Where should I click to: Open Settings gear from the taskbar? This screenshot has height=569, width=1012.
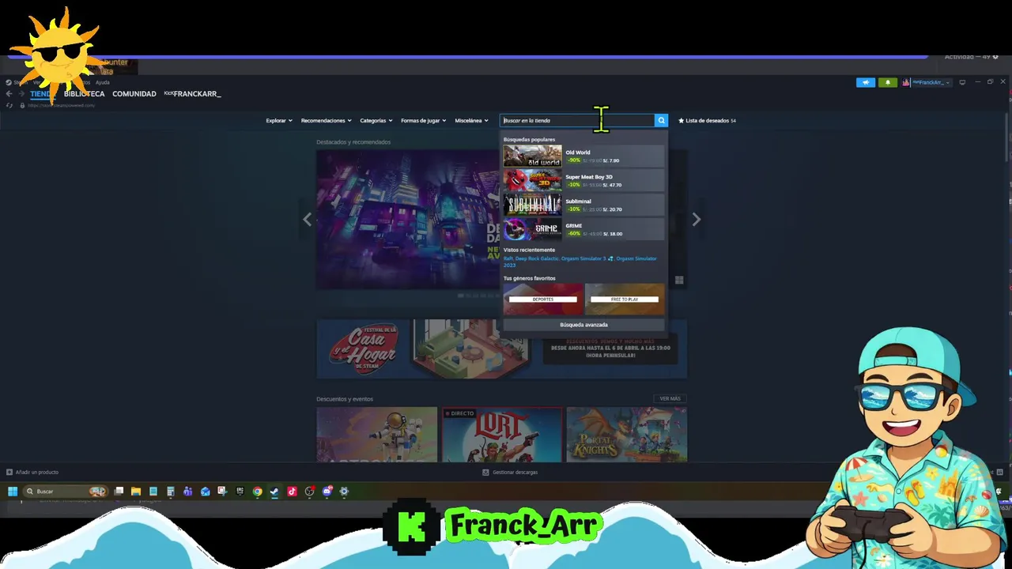pyautogui.click(x=344, y=492)
